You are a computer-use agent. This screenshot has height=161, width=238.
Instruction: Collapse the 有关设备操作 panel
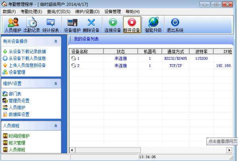pyautogui.click(x=56, y=41)
